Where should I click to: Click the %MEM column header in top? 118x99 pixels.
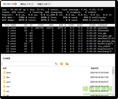coord(80,25)
